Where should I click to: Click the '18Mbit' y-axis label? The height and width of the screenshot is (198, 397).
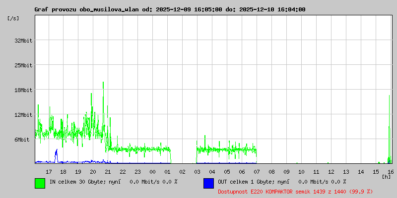pyautogui.click(x=23, y=90)
